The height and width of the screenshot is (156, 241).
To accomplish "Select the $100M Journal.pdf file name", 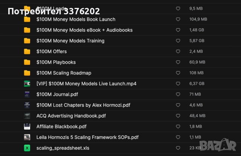I will pos(57,94).
